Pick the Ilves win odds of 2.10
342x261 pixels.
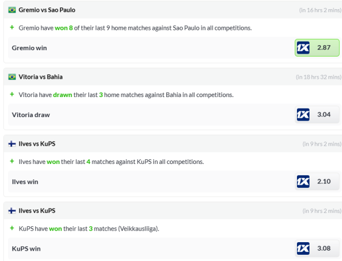pos(324,182)
